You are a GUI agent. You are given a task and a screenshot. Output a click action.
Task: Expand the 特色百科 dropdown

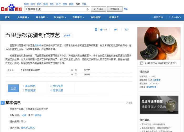click(x=42, y=17)
